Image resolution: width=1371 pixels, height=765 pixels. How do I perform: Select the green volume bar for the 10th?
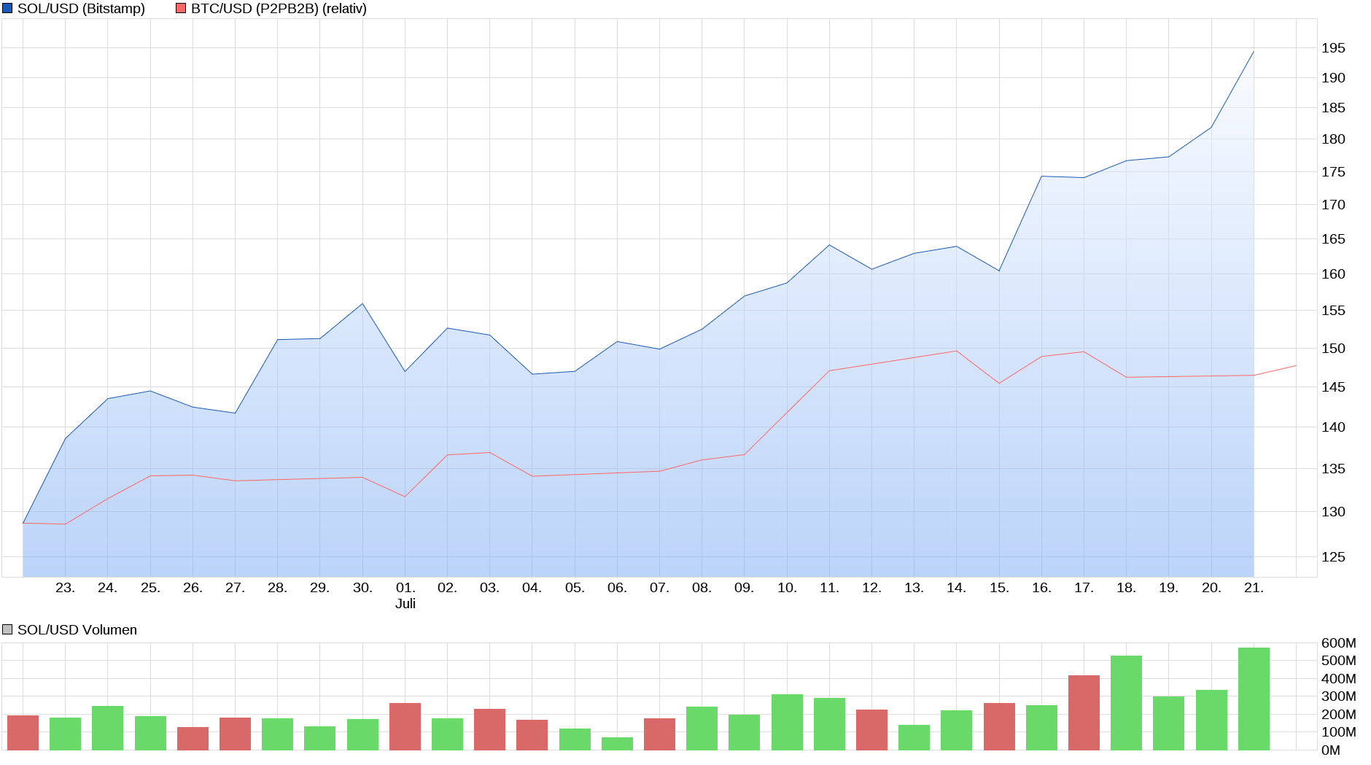click(787, 722)
